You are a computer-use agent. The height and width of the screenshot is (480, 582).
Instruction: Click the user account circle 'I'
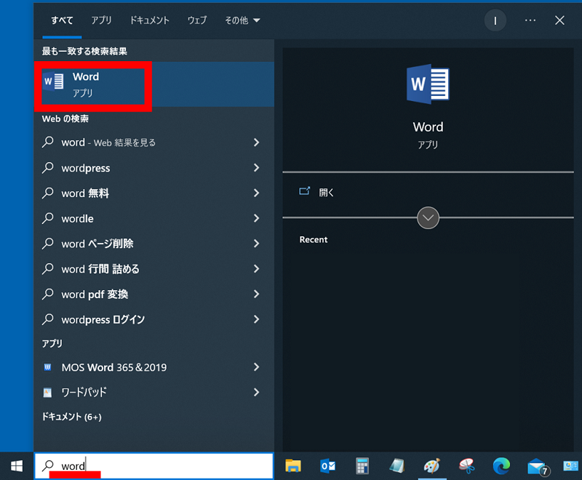[x=495, y=20]
